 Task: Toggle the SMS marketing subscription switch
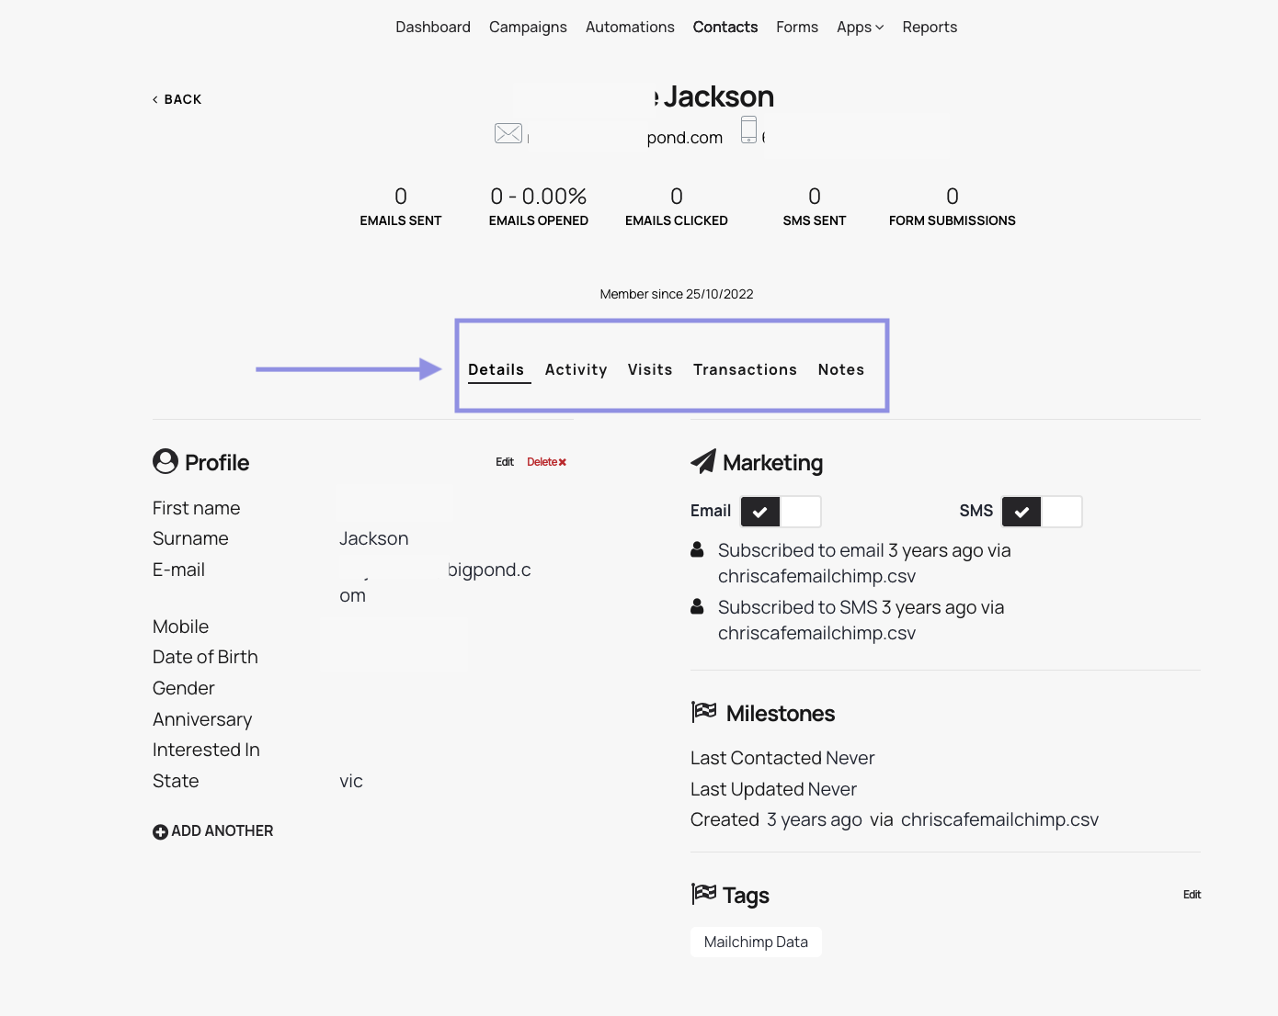pos(1042,512)
